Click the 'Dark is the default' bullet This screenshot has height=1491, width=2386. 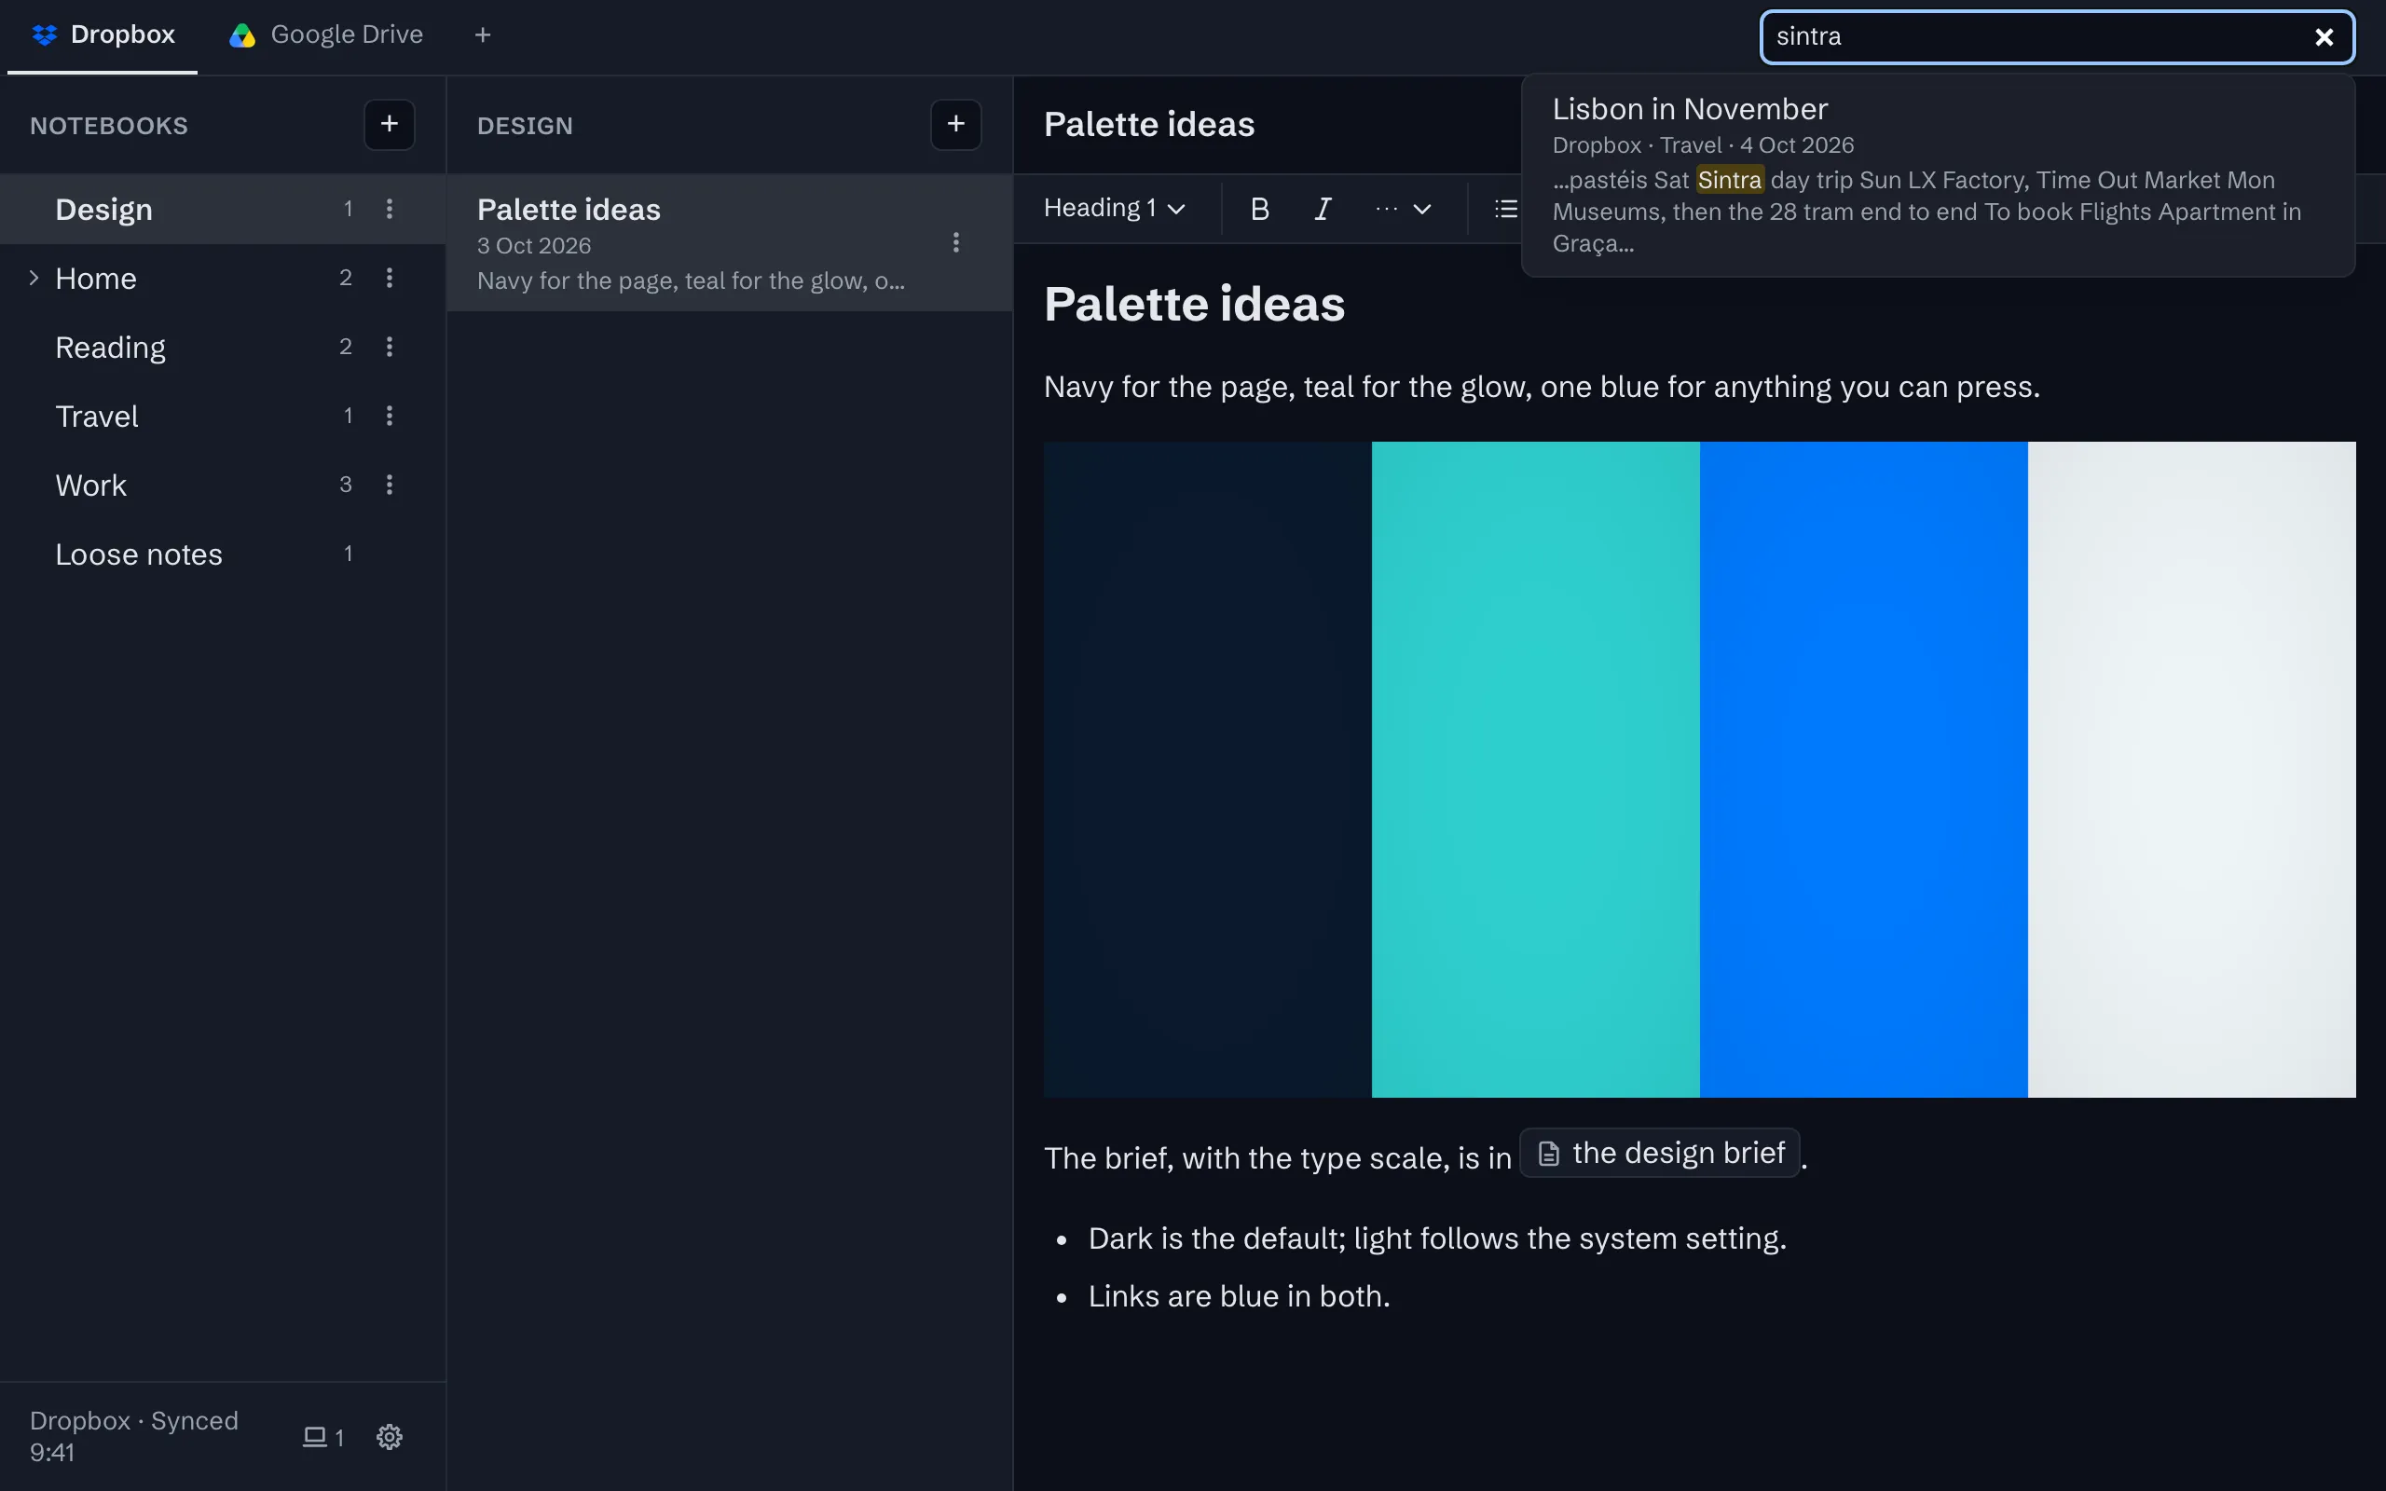point(1436,1238)
